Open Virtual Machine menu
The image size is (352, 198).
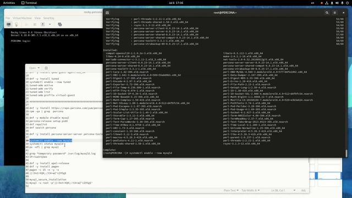point(22,18)
